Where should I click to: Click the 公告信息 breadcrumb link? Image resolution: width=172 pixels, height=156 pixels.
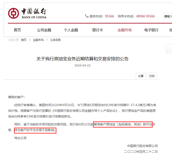point(55,40)
